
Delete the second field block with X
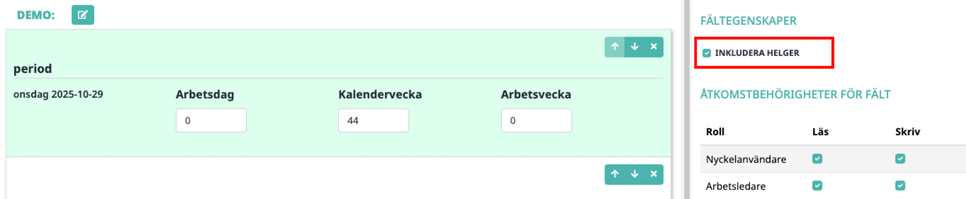[x=654, y=174]
